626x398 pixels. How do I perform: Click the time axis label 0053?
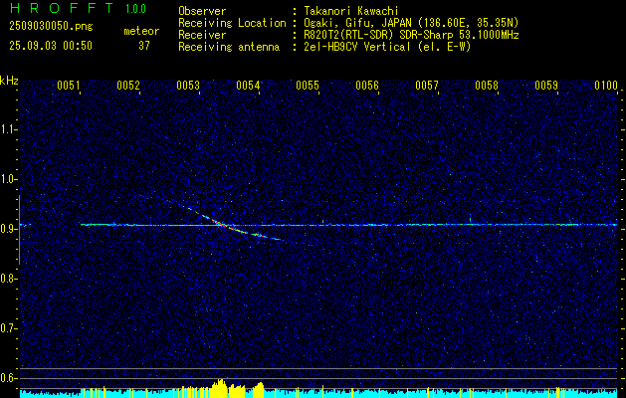click(188, 85)
